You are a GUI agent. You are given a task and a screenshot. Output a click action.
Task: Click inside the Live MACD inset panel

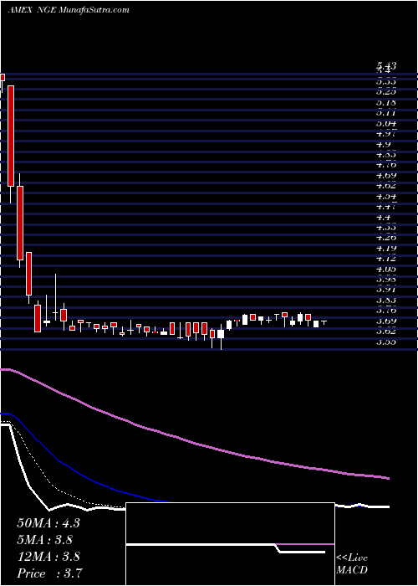(230, 544)
